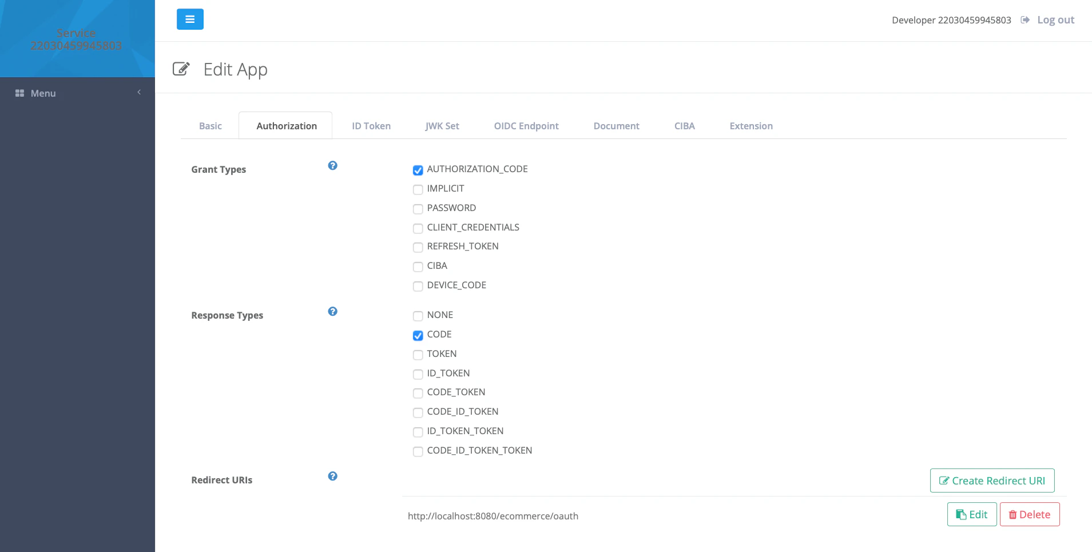The image size is (1092, 552).
Task: Click the trash icon on Delete button
Action: [1012, 514]
